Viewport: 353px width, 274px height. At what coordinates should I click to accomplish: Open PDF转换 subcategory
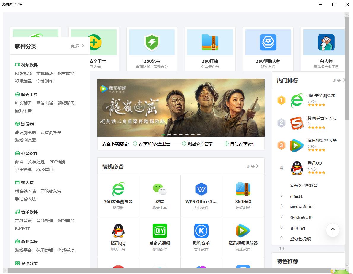[57, 162]
